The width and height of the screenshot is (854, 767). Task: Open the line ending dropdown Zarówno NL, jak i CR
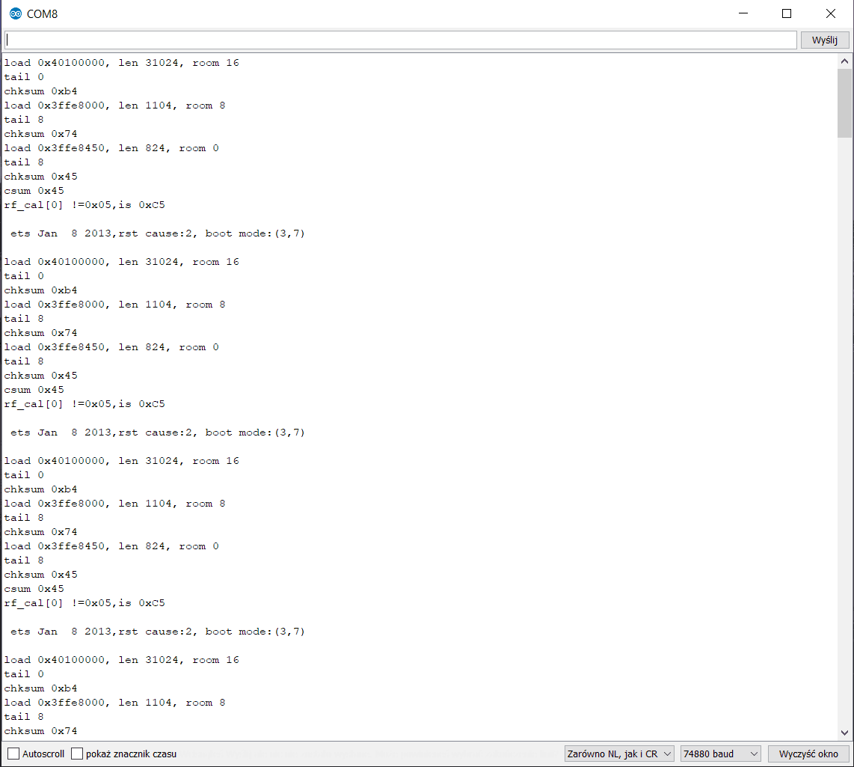tap(619, 754)
